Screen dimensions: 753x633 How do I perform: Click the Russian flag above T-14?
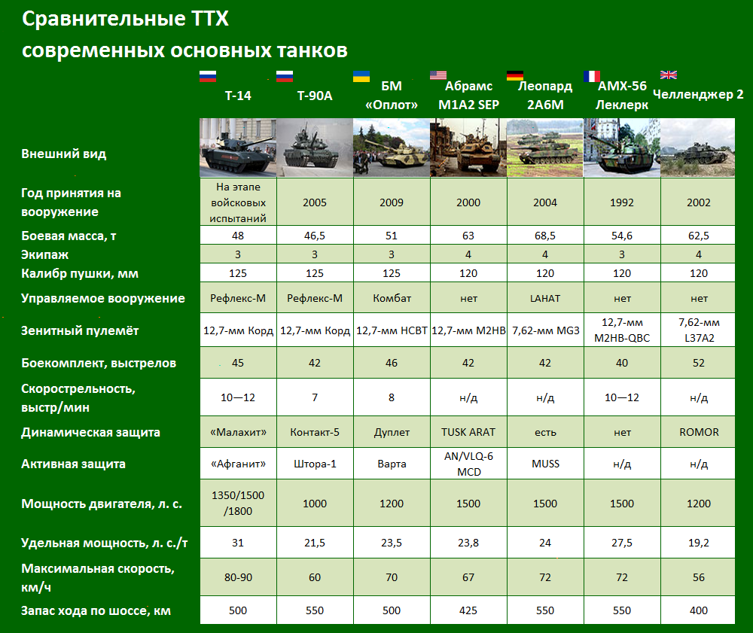tap(208, 76)
